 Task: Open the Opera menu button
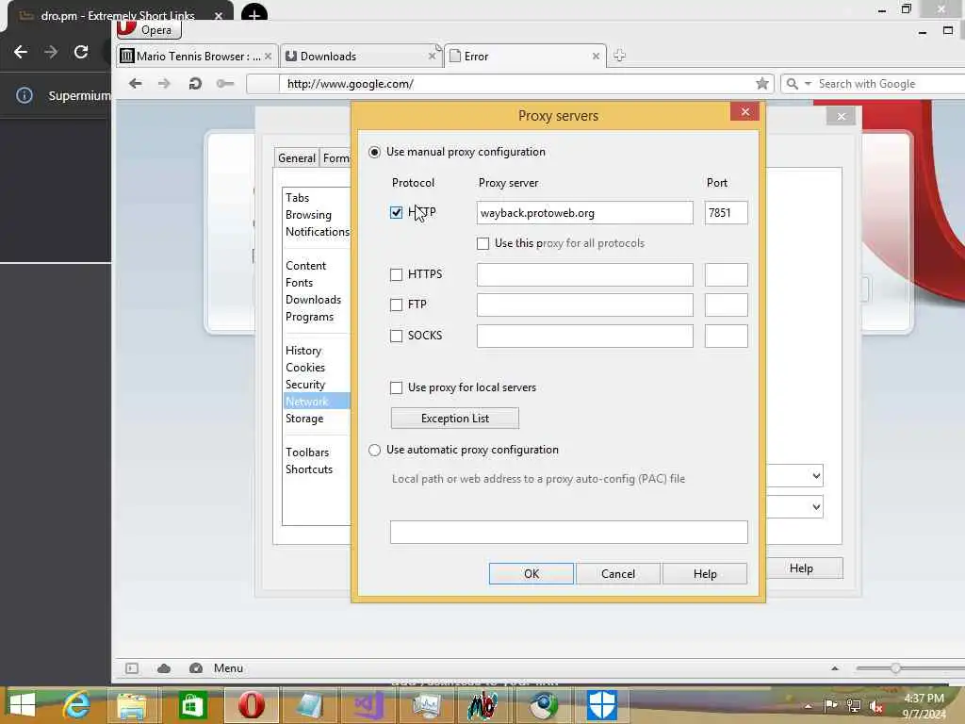[148, 29]
